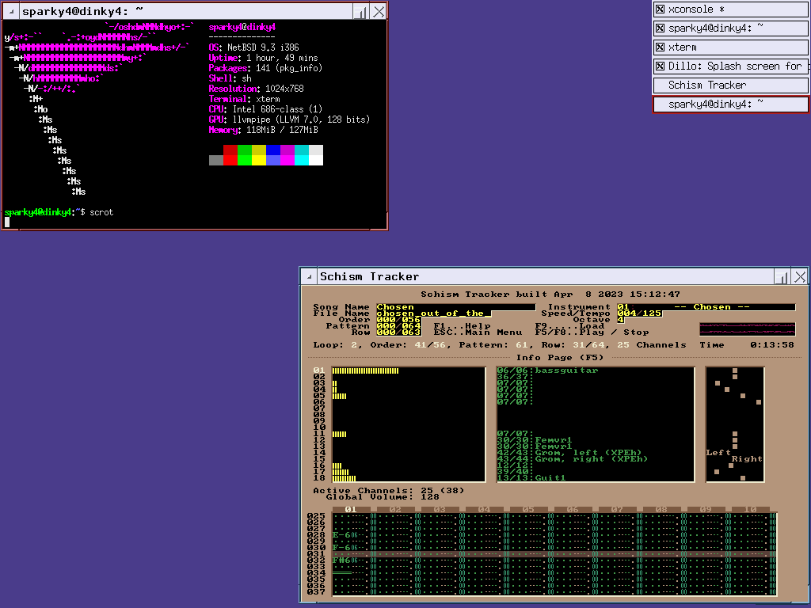Click the F5/F8 Play / Stop label
Image resolution: width=811 pixels, height=608 pixels.
(592, 332)
